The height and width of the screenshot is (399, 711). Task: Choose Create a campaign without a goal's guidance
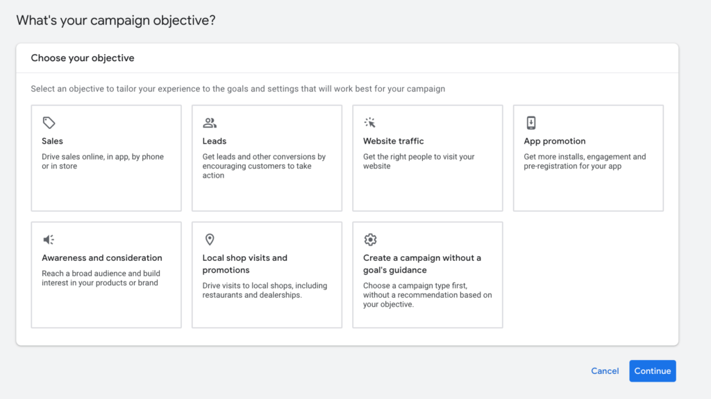click(x=422, y=264)
